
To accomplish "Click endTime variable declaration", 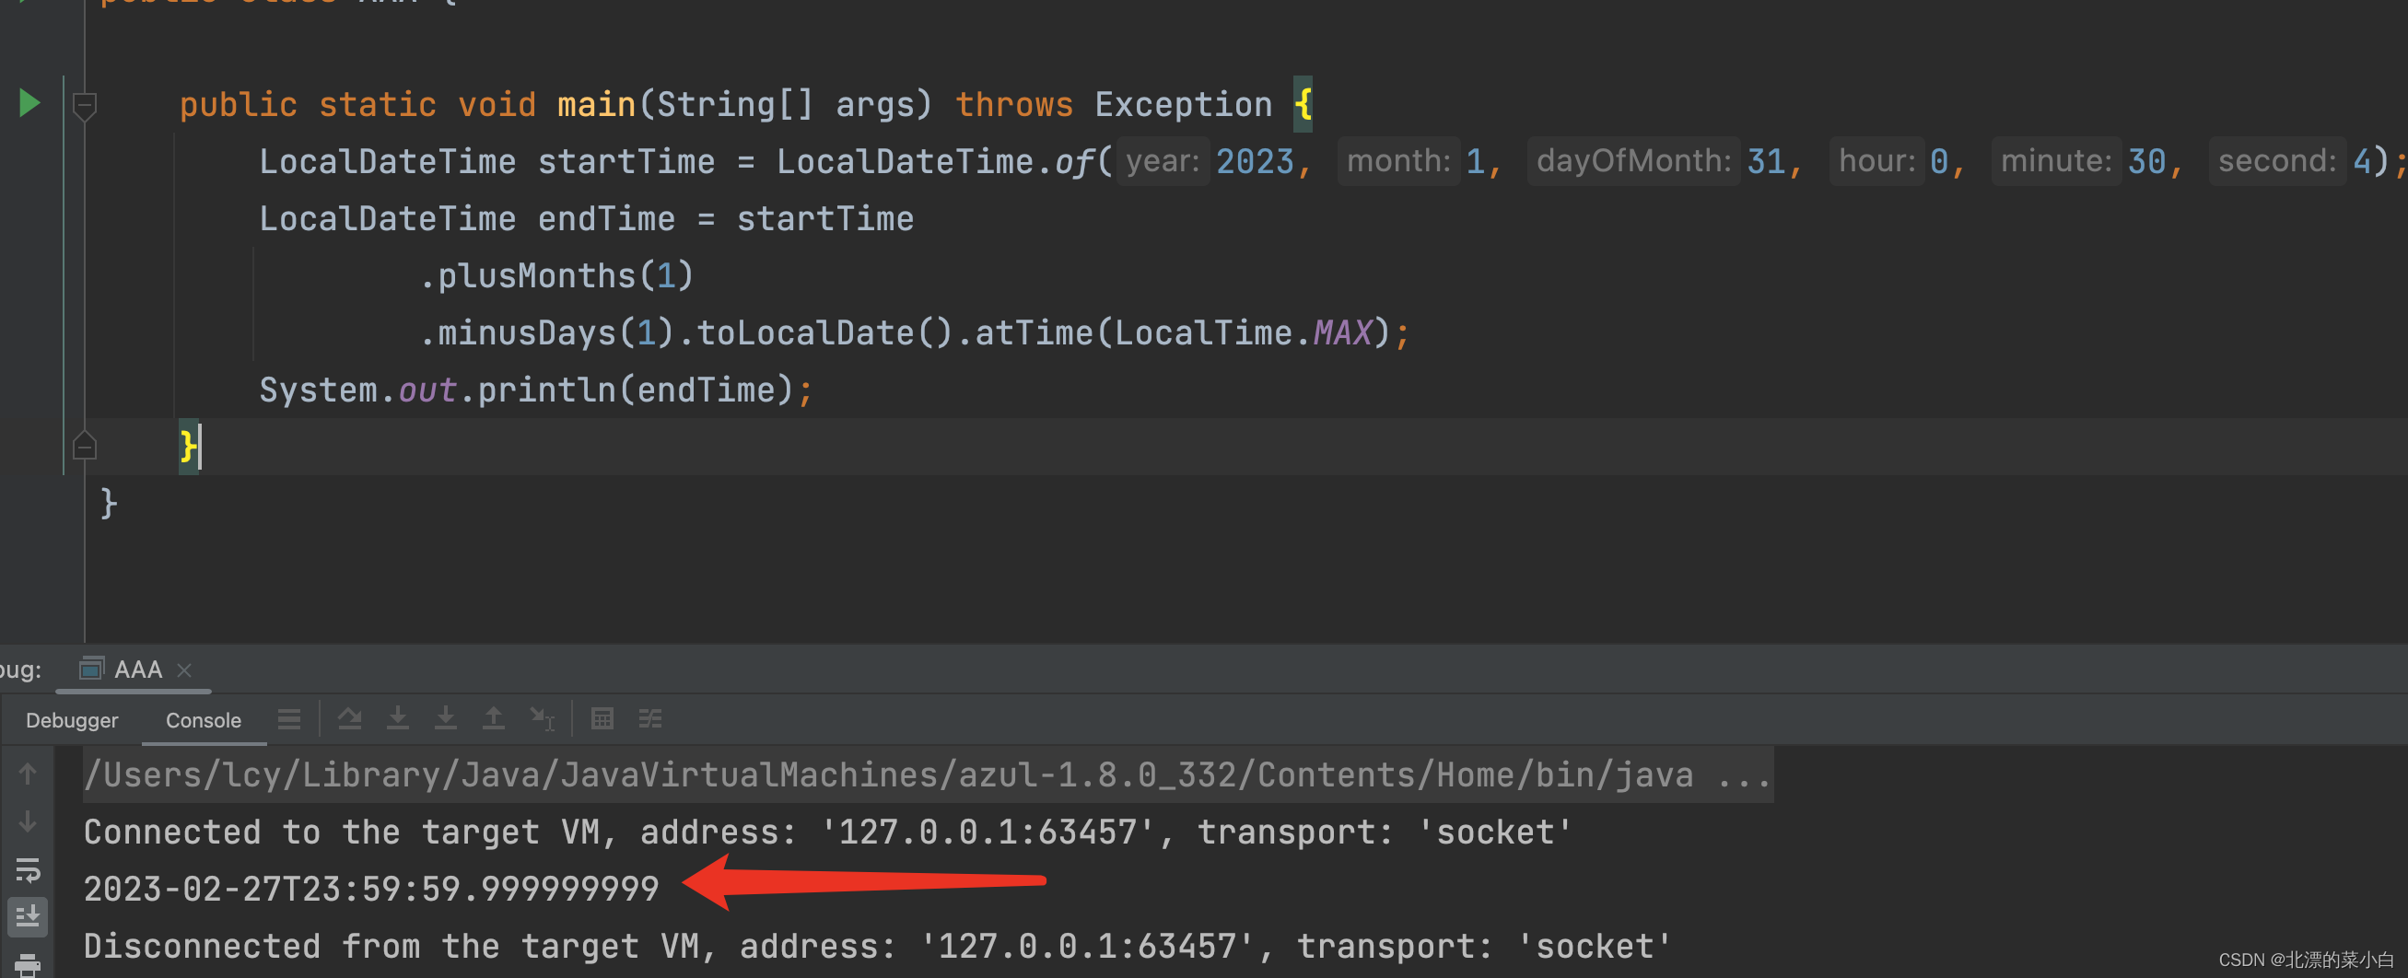I will click(x=606, y=218).
